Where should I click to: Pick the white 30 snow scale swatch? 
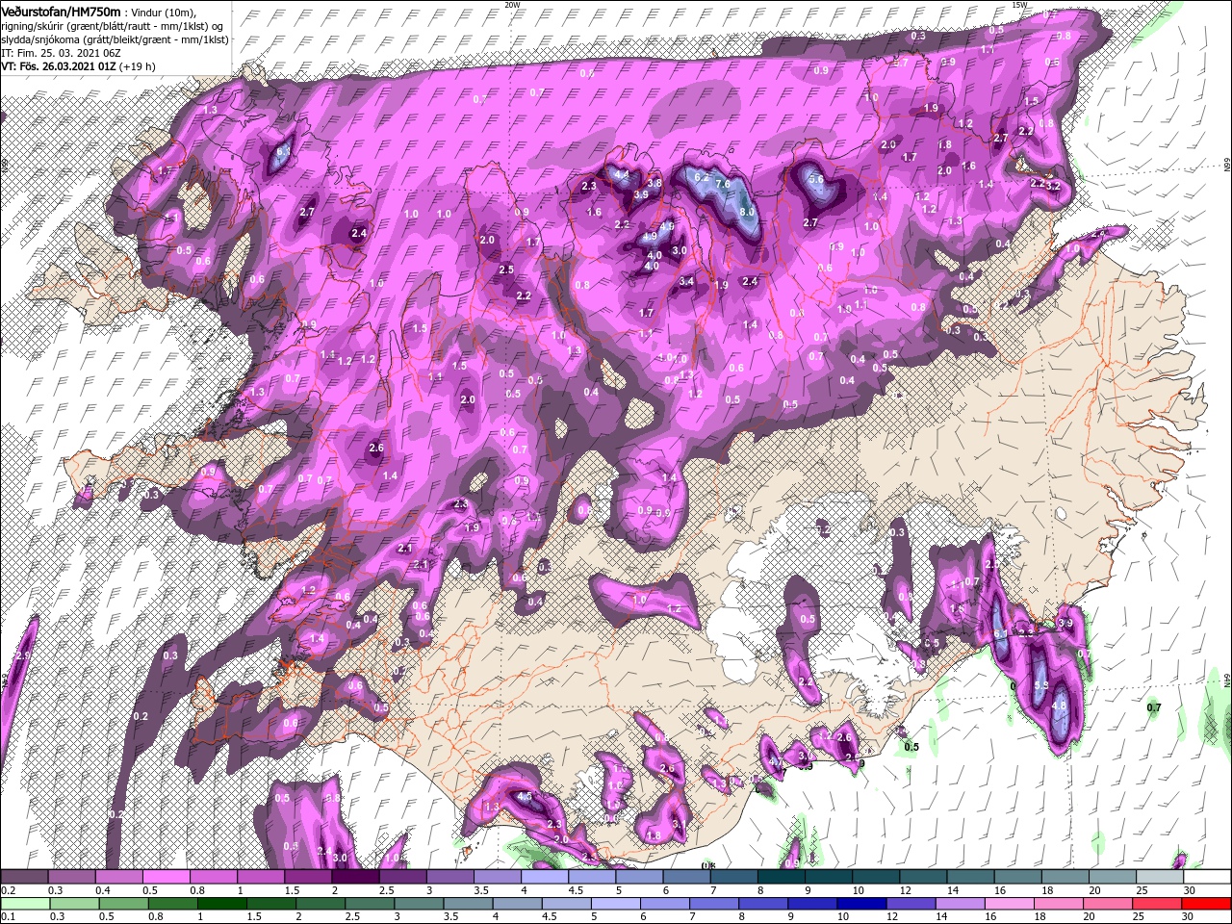tap(1207, 877)
